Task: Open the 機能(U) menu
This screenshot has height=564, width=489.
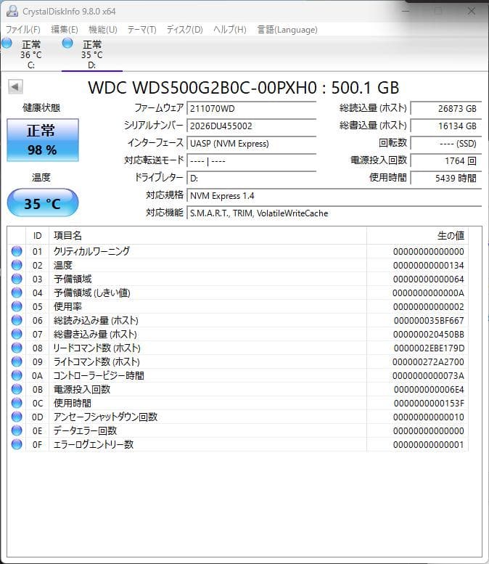Action: [103, 30]
